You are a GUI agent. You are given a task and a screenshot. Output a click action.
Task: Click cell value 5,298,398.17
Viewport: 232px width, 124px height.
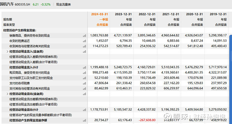[218, 35]
